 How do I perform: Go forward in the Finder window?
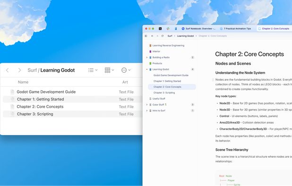[19, 70]
